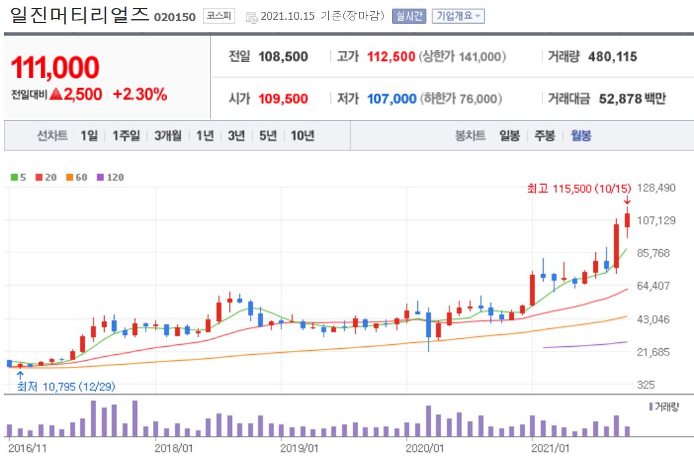Click the 시가 value 109,500
Screen dimensions: 694x461
(283, 98)
